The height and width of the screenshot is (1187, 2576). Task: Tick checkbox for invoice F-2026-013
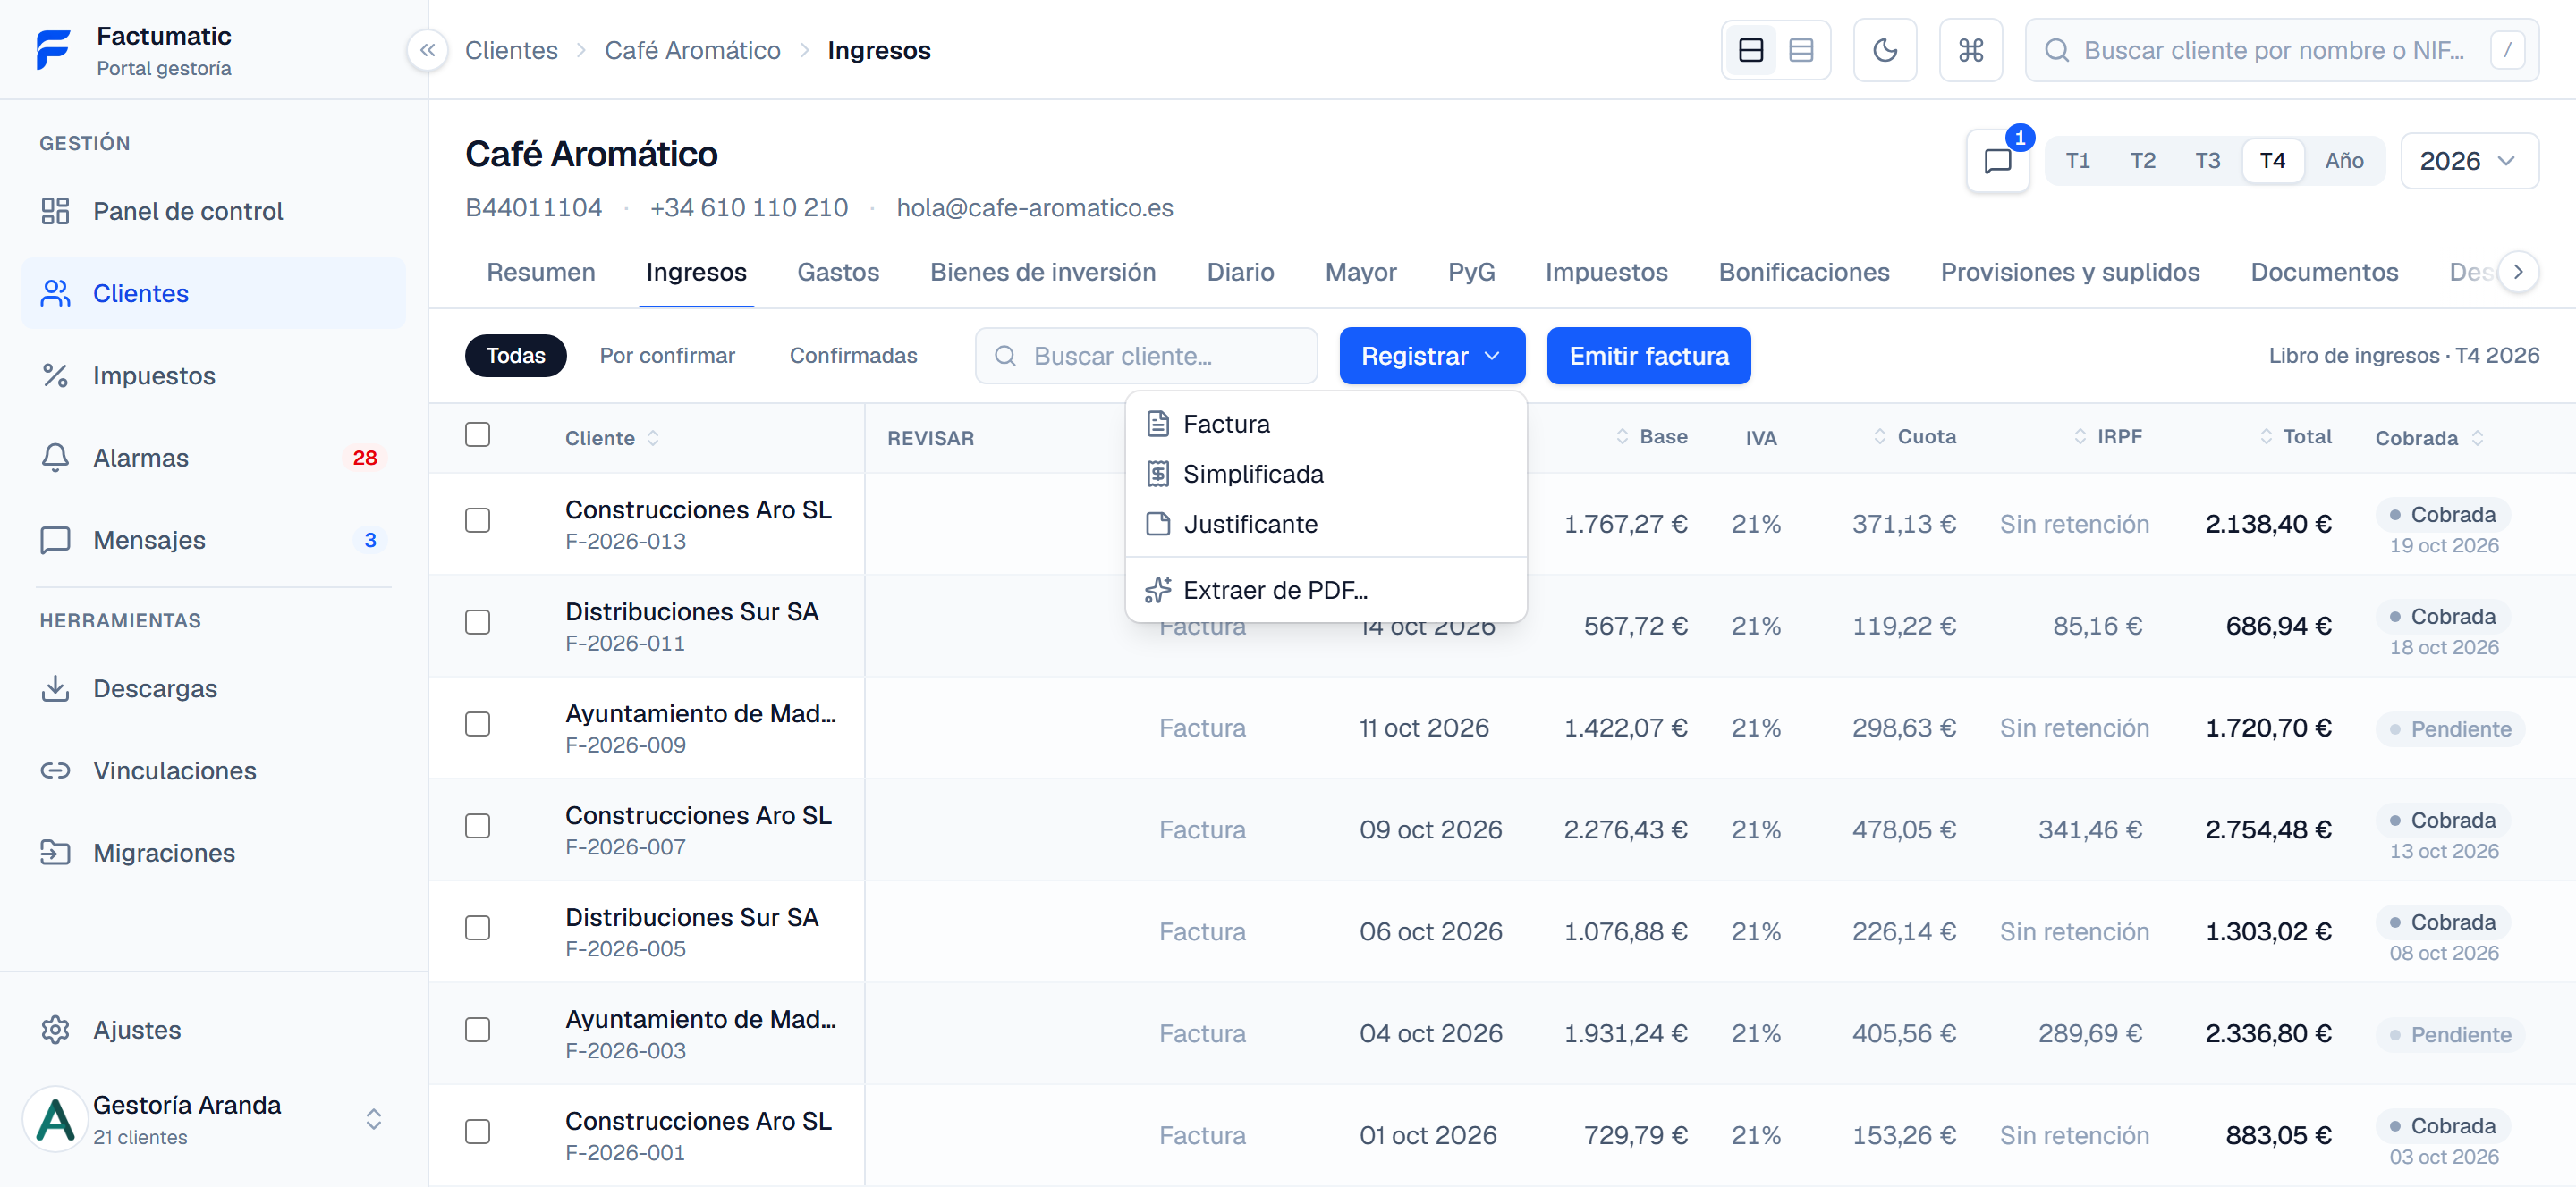click(477, 520)
